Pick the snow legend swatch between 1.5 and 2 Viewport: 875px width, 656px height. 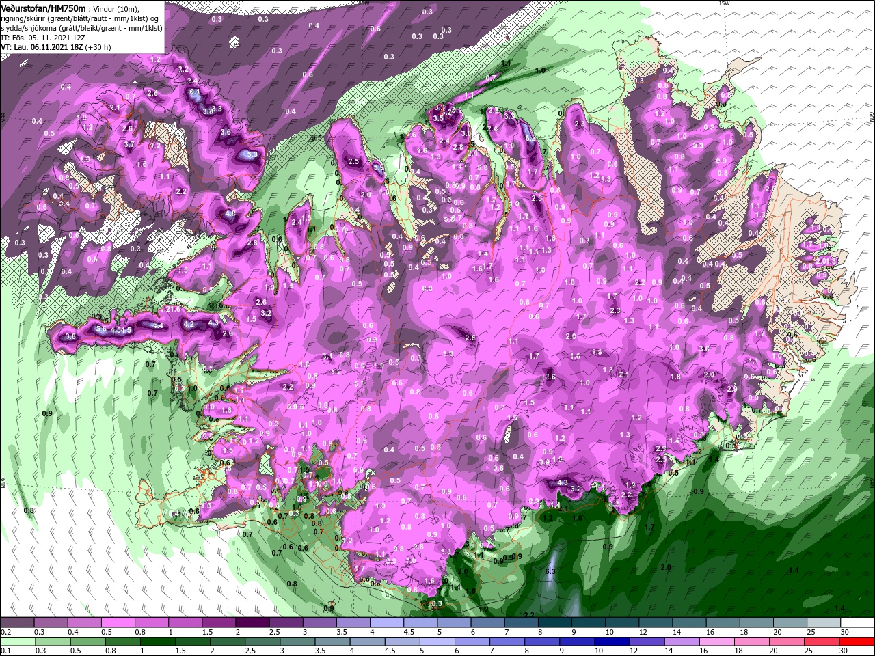tap(219, 623)
